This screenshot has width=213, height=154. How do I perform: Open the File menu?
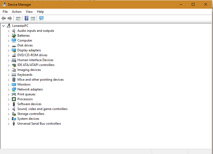click(x=5, y=12)
